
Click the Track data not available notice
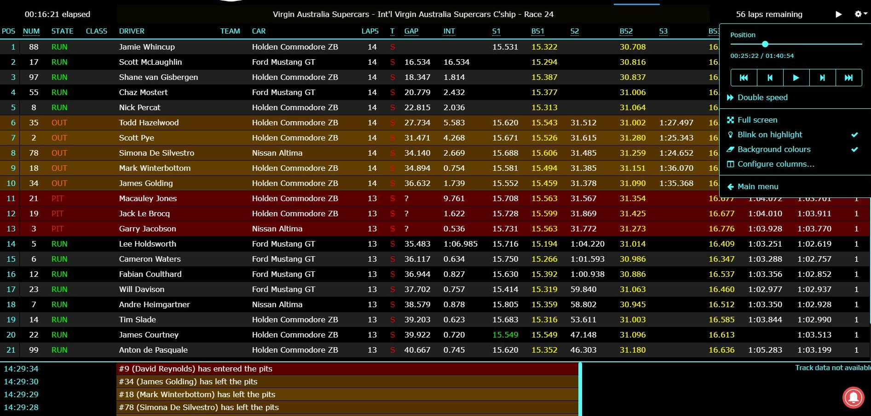point(833,368)
